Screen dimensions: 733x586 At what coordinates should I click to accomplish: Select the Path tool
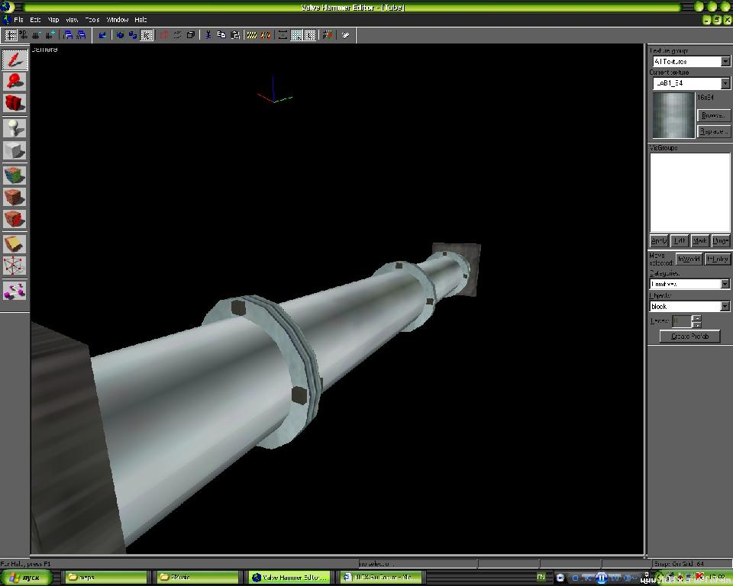coord(15,290)
